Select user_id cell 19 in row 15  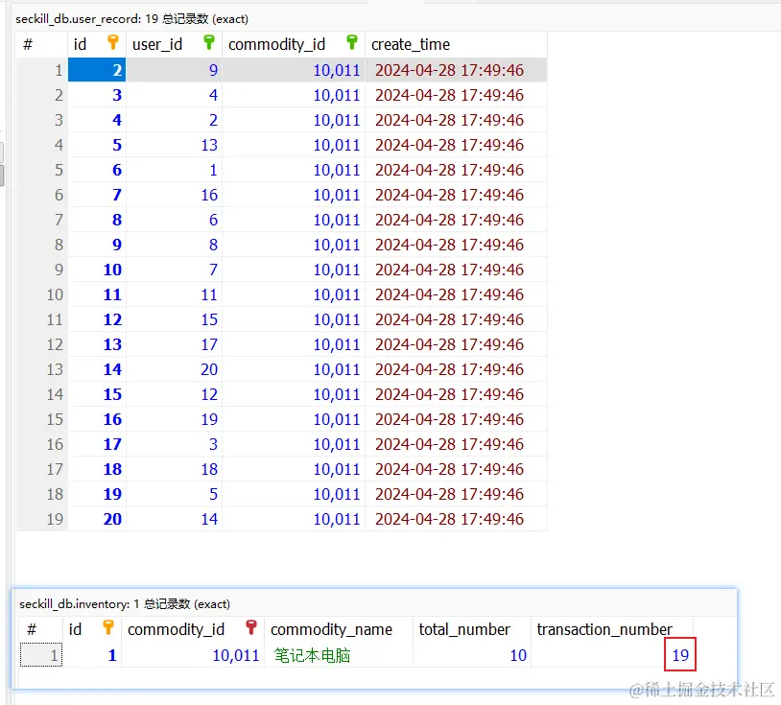174,419
